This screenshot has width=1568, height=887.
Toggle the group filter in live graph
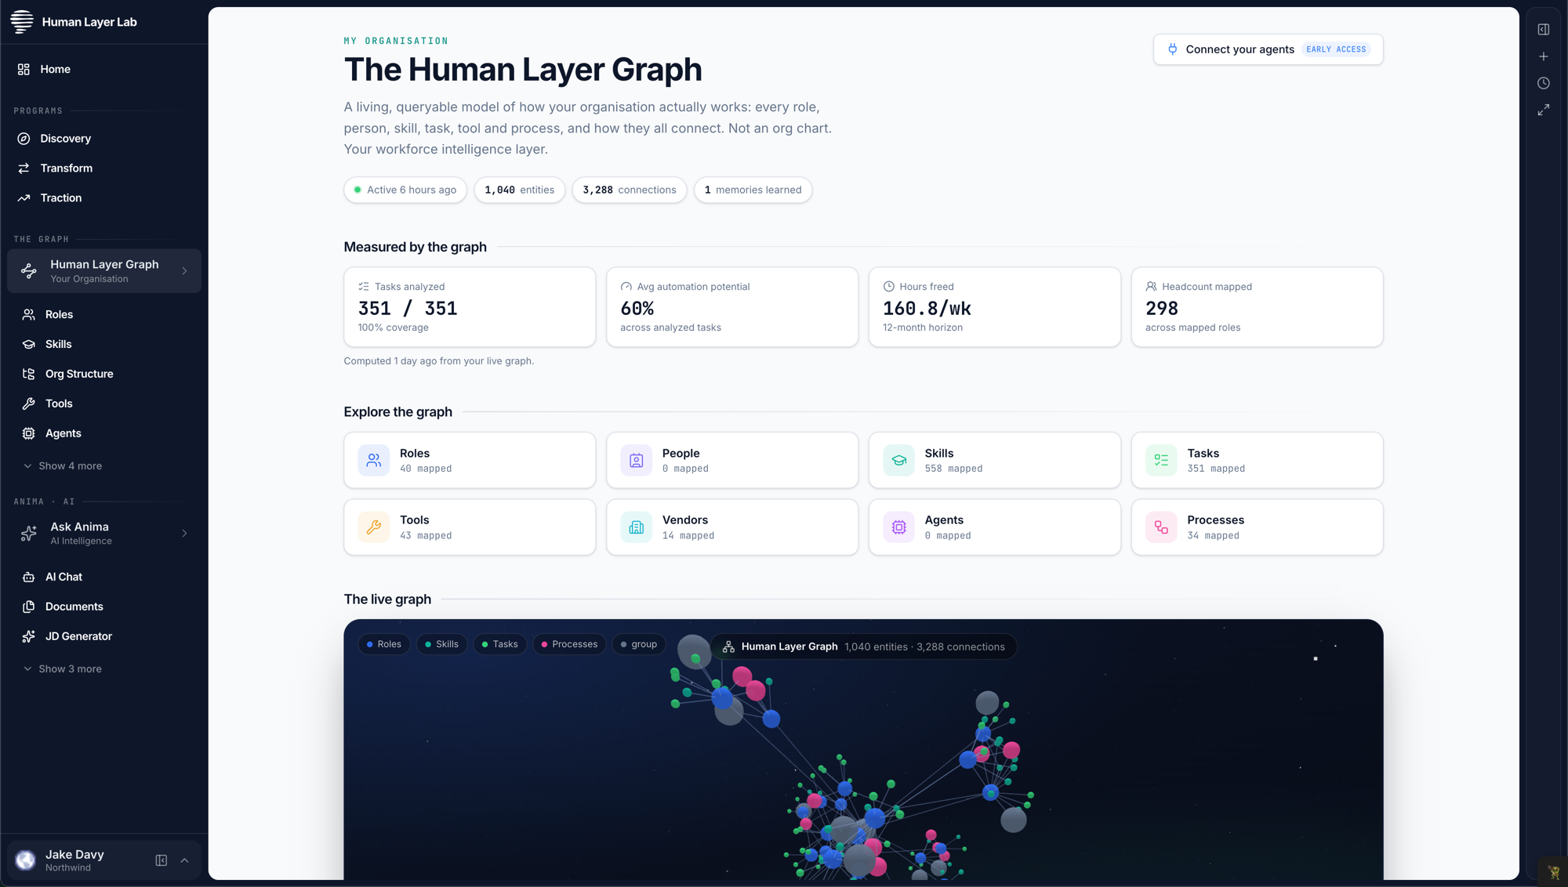pyautogui.click(x=639, y=645)
